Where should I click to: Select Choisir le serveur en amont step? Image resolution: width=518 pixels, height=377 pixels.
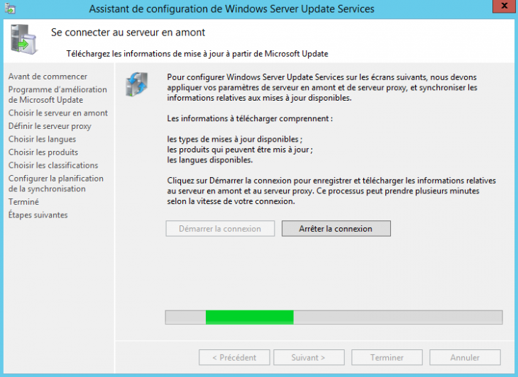pyautogui.click(x=58, y=113)
